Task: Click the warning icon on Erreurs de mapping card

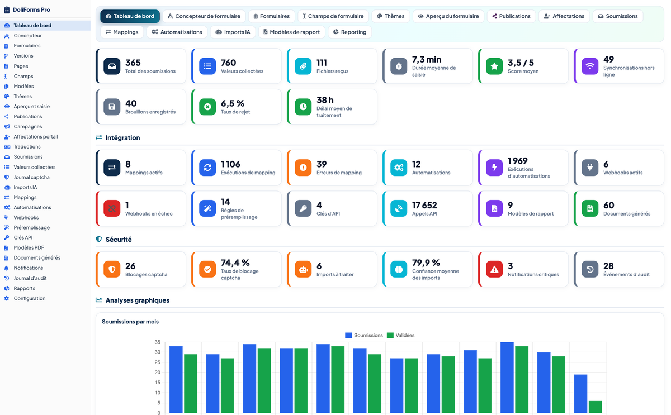Action: 303,168
